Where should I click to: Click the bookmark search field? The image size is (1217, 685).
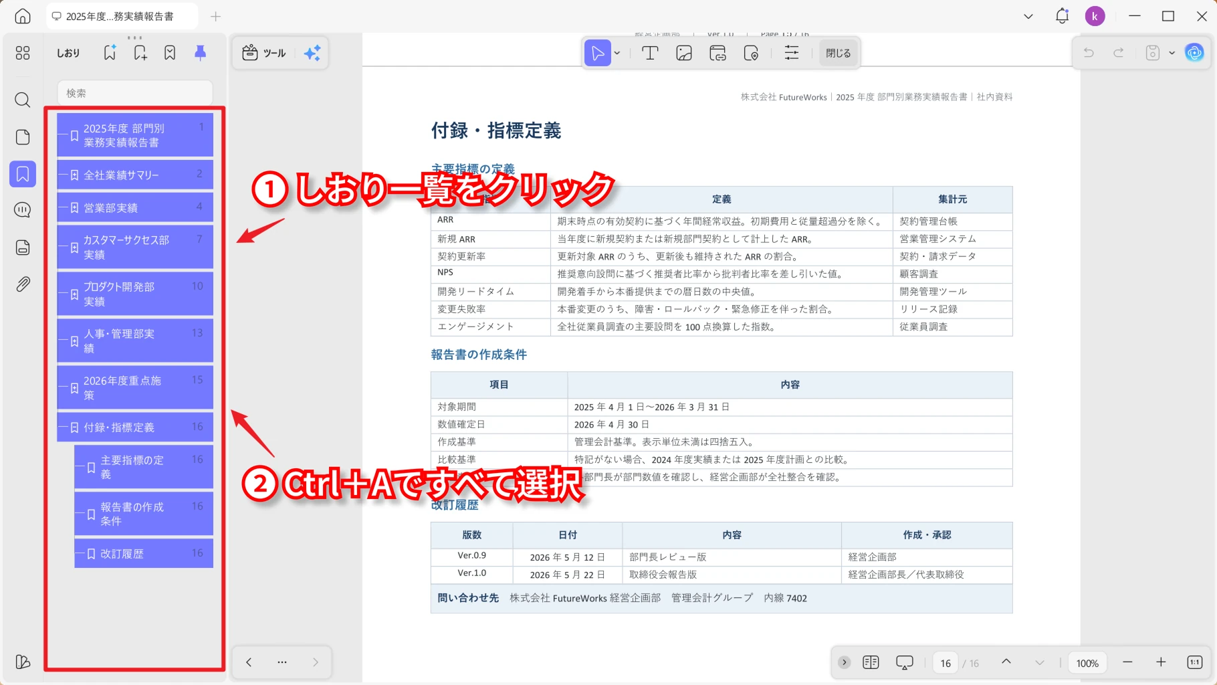point(135,93)
